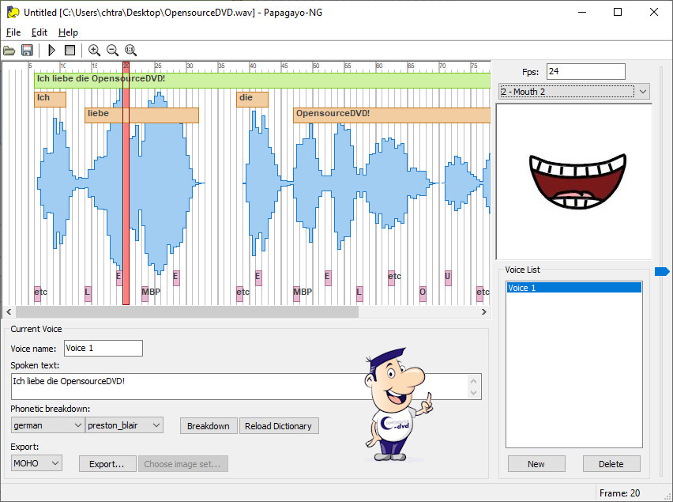Open the MOHO export format dropdown
Viewport: 673px width, 502px height.
(x=36, y=463)
